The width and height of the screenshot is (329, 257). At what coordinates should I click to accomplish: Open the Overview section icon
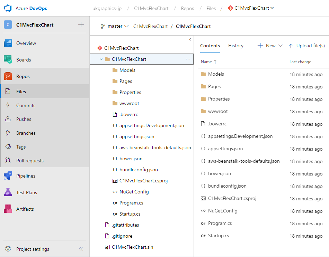8,43
